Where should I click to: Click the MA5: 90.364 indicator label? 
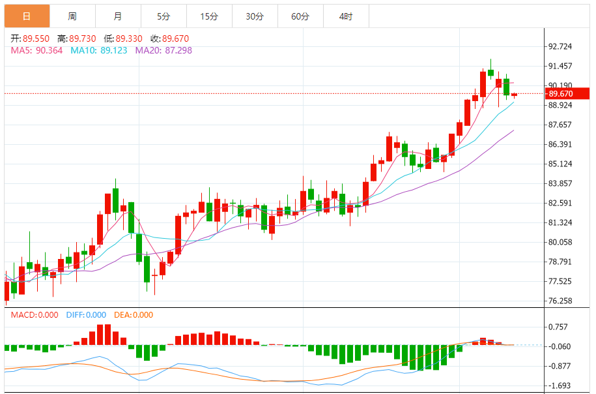coord(36,50)
